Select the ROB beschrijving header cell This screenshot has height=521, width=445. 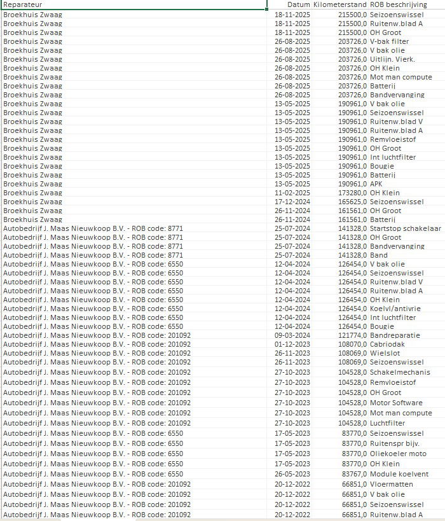[x=406, y=4]
